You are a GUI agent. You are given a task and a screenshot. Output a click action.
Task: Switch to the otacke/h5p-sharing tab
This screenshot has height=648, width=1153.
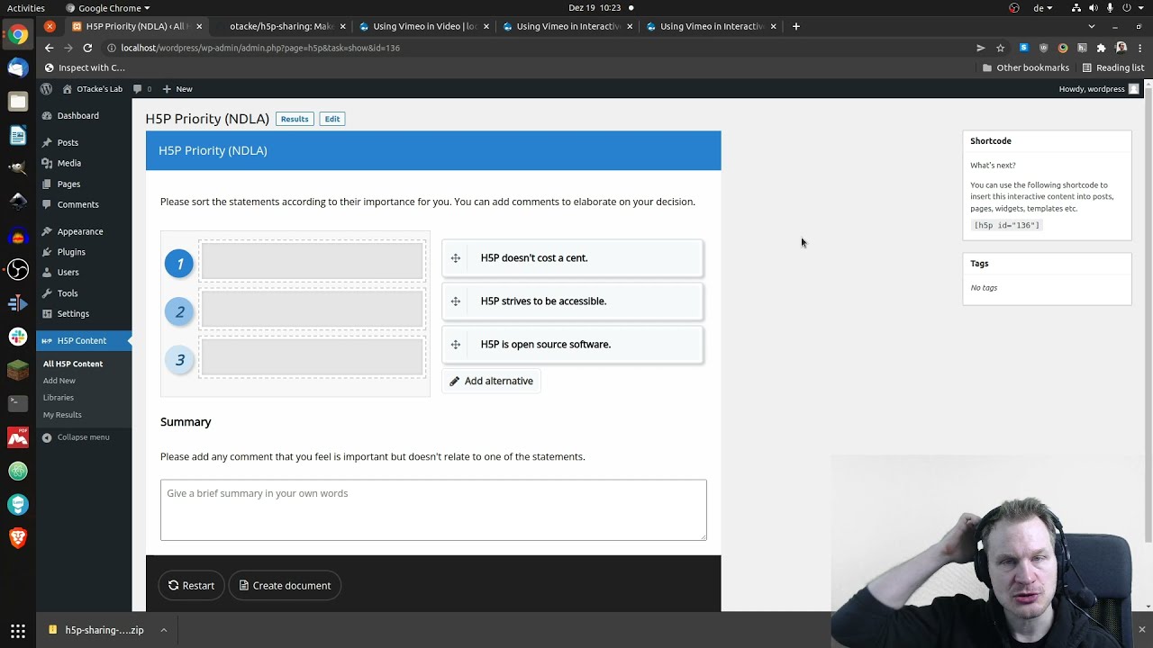pos(279,26)
